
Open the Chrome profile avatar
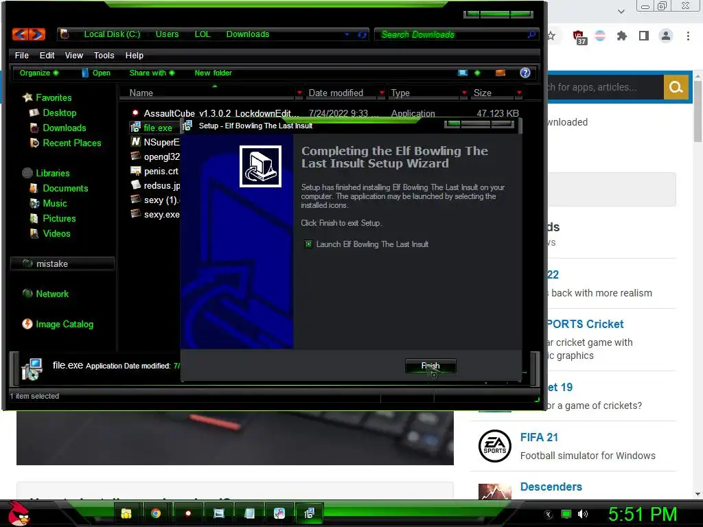coord(666,36)
